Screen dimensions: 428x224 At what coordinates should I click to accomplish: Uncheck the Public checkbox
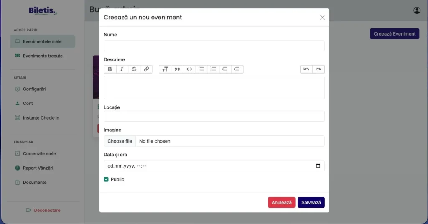coord(106,179)
